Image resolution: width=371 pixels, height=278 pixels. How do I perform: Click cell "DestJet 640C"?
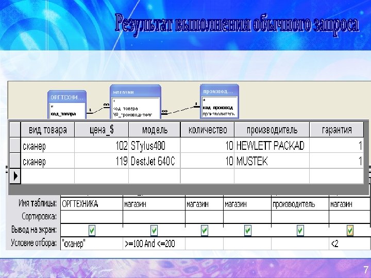155,161
